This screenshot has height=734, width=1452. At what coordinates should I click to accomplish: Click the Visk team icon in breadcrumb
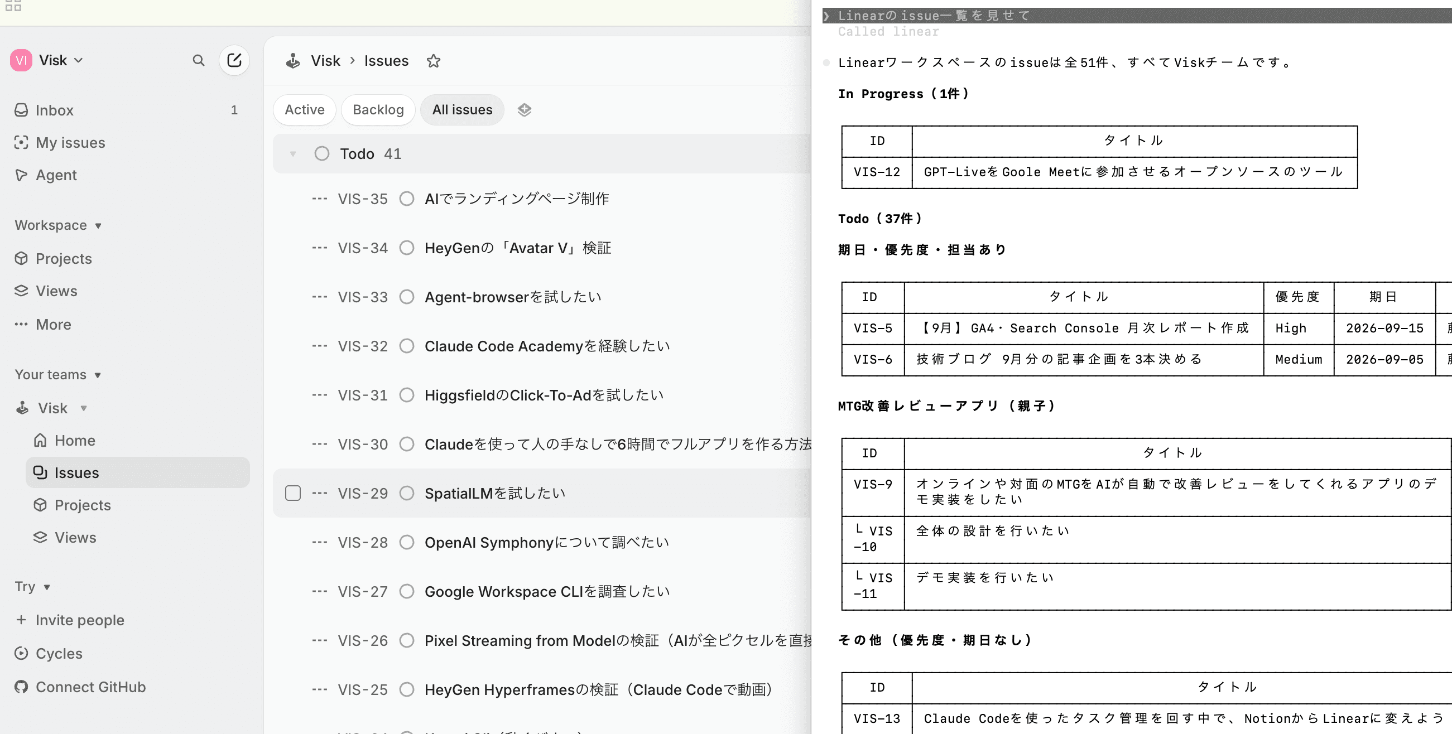[292, 61]
